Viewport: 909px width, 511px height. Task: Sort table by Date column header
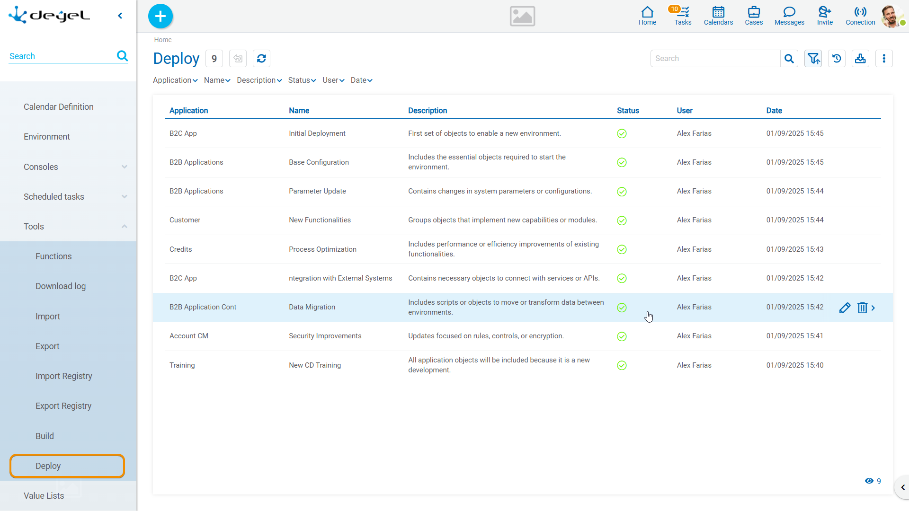click(x=774, y=111)
